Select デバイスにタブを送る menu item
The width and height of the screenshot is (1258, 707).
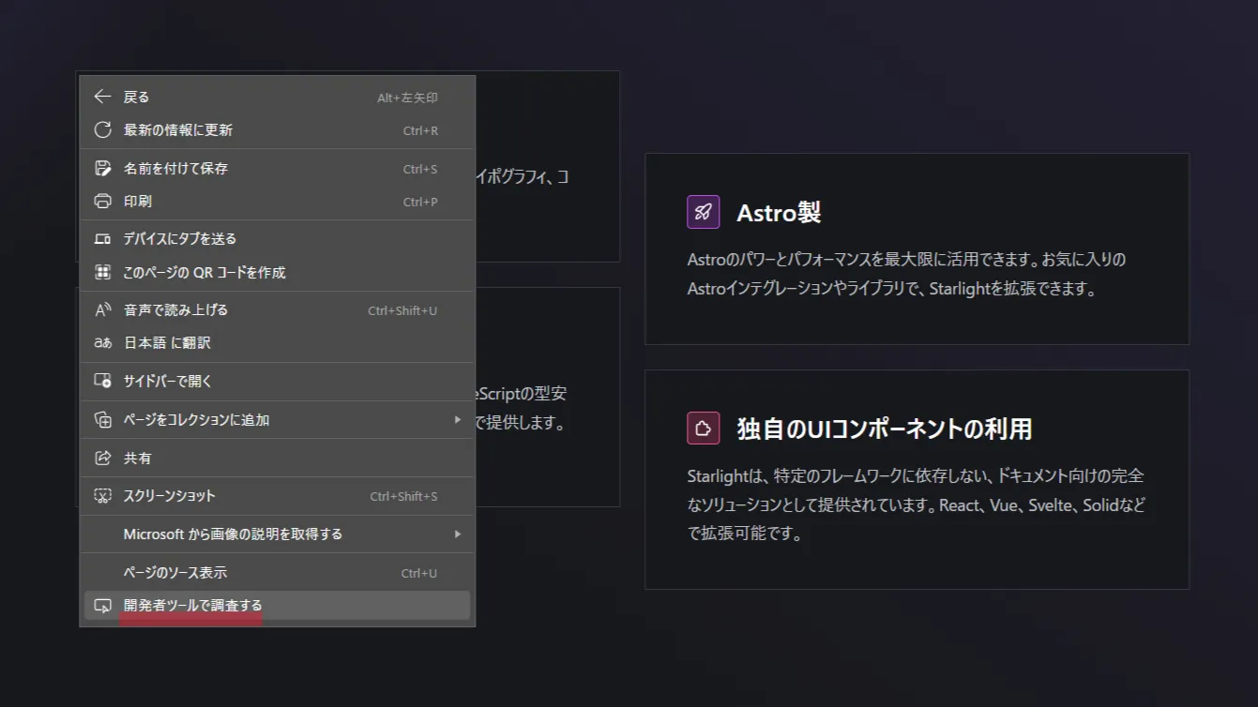[278, 239]
